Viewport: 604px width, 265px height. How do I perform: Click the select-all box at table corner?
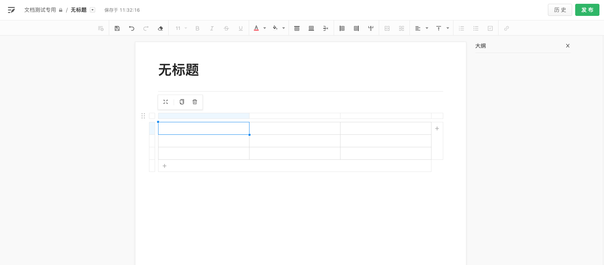click(x=152, y=116)
